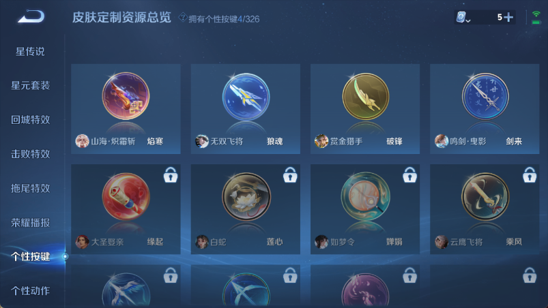Select the 个性动作 tab

31,290
